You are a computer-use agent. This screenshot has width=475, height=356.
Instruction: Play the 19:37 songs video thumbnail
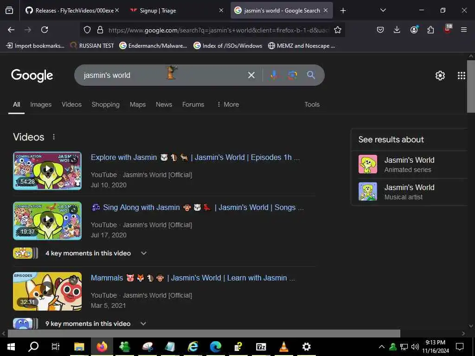(47, 221)
